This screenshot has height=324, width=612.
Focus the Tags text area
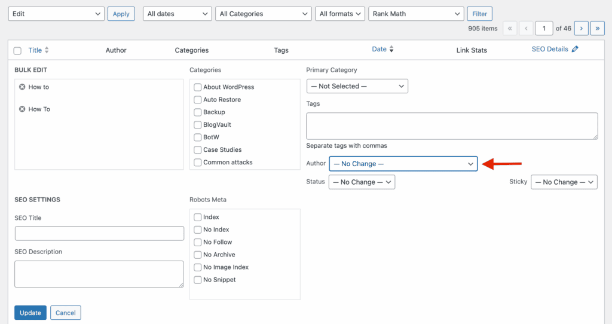pos(452,126)
